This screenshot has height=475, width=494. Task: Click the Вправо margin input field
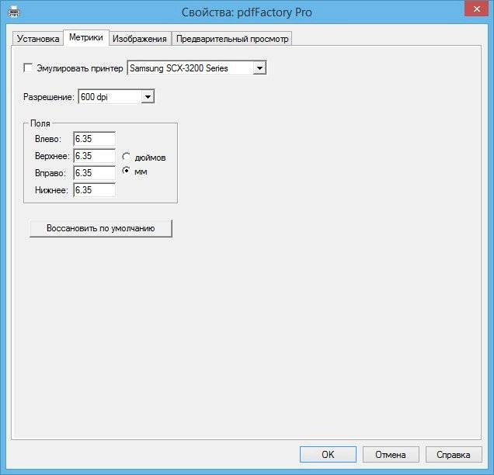click(95, 173)
